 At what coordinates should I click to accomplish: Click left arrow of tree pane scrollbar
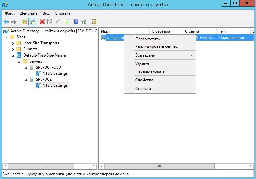click(5, 166)
